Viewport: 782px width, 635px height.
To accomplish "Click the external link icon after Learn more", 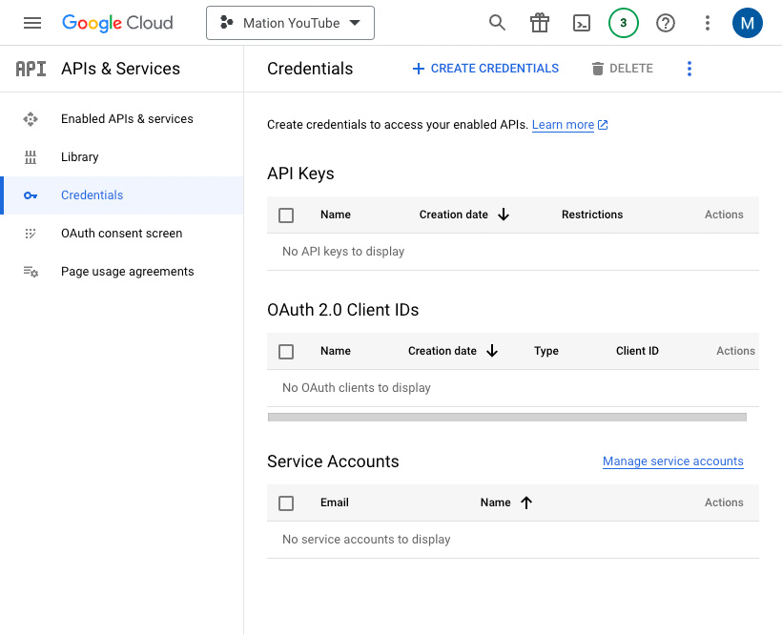I will coord(603,125).
